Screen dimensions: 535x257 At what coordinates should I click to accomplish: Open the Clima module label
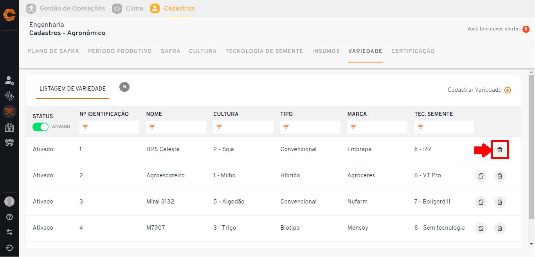point(134,8)
